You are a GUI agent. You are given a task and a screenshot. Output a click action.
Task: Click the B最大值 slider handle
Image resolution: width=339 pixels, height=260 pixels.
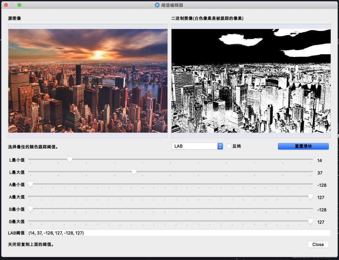point(311,221)
